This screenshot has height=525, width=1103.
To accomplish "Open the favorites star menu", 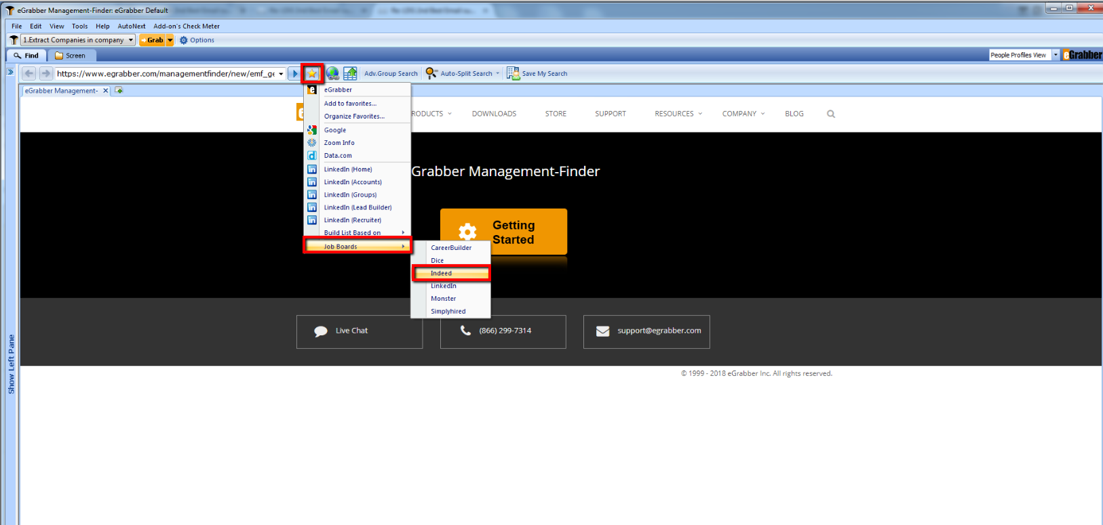I will [x=312, y=73].
